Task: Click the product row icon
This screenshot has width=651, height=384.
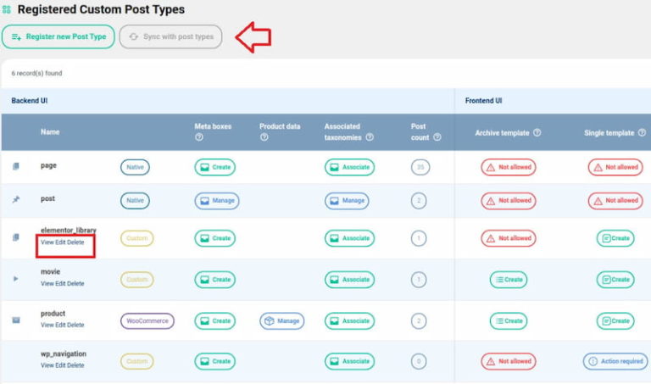Action: click(x=16, y=320)
